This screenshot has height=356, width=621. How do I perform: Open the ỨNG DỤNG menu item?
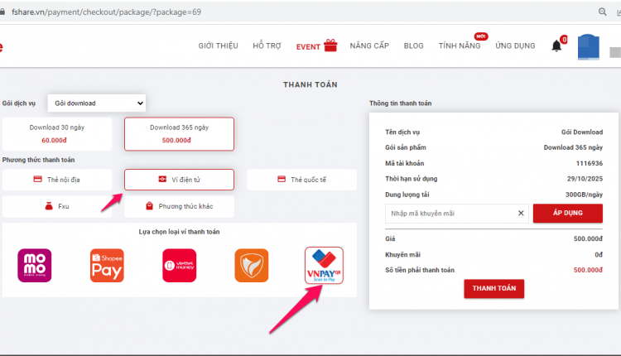[x=515, y=46]
